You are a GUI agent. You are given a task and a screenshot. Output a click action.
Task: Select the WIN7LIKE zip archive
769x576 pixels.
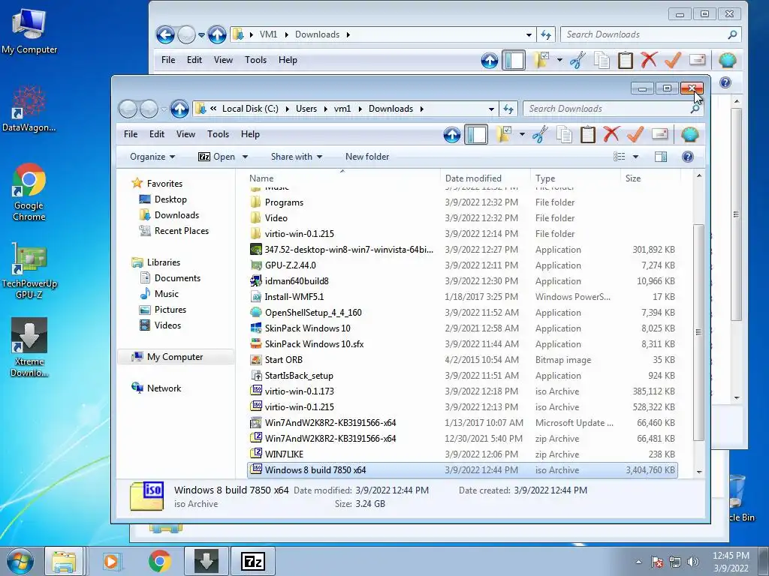463,454
